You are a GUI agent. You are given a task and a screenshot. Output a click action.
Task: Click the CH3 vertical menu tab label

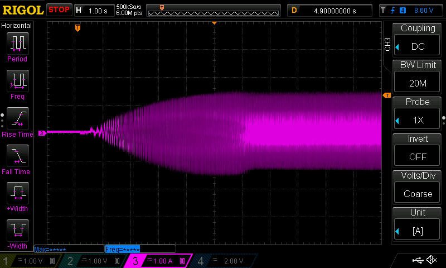pos(387,44)
